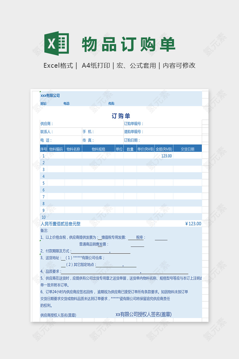This screenshot has height=359, width=239.
Task: Click the 付款期限及方式 blank line
Action: point(101,251)
